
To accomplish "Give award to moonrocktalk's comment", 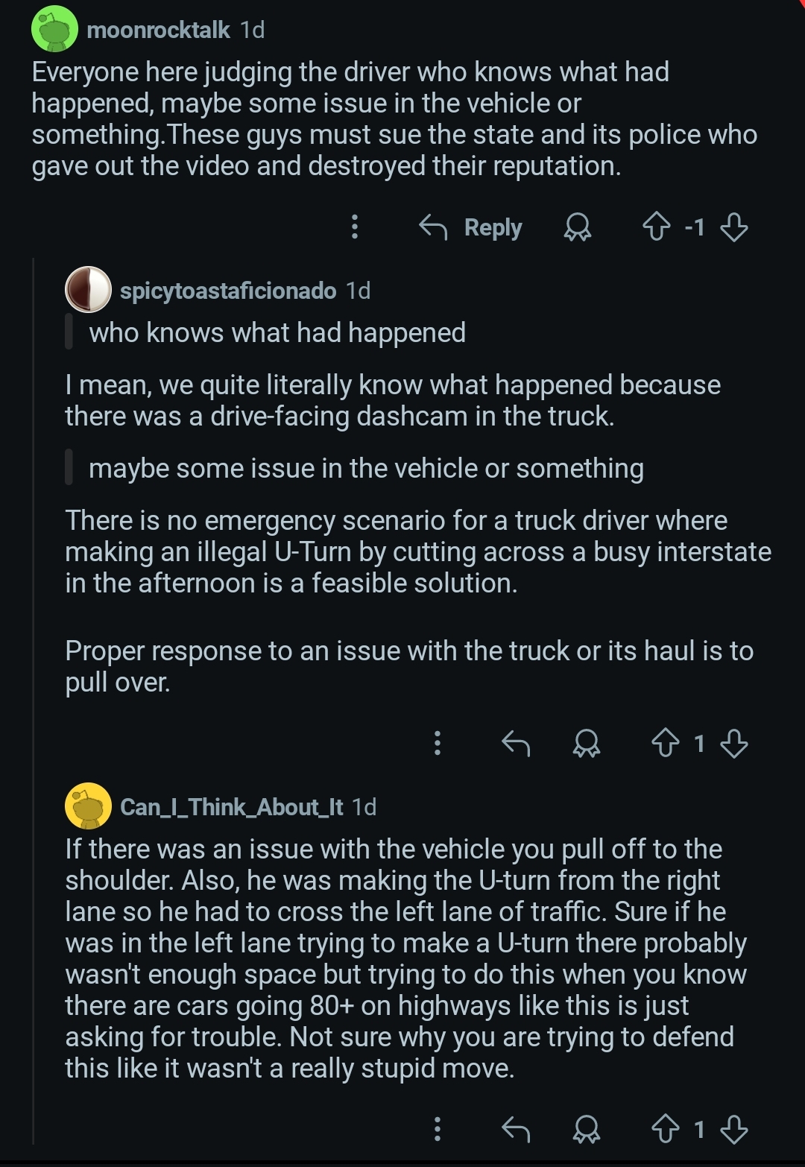I will click(x=576, y=227).
